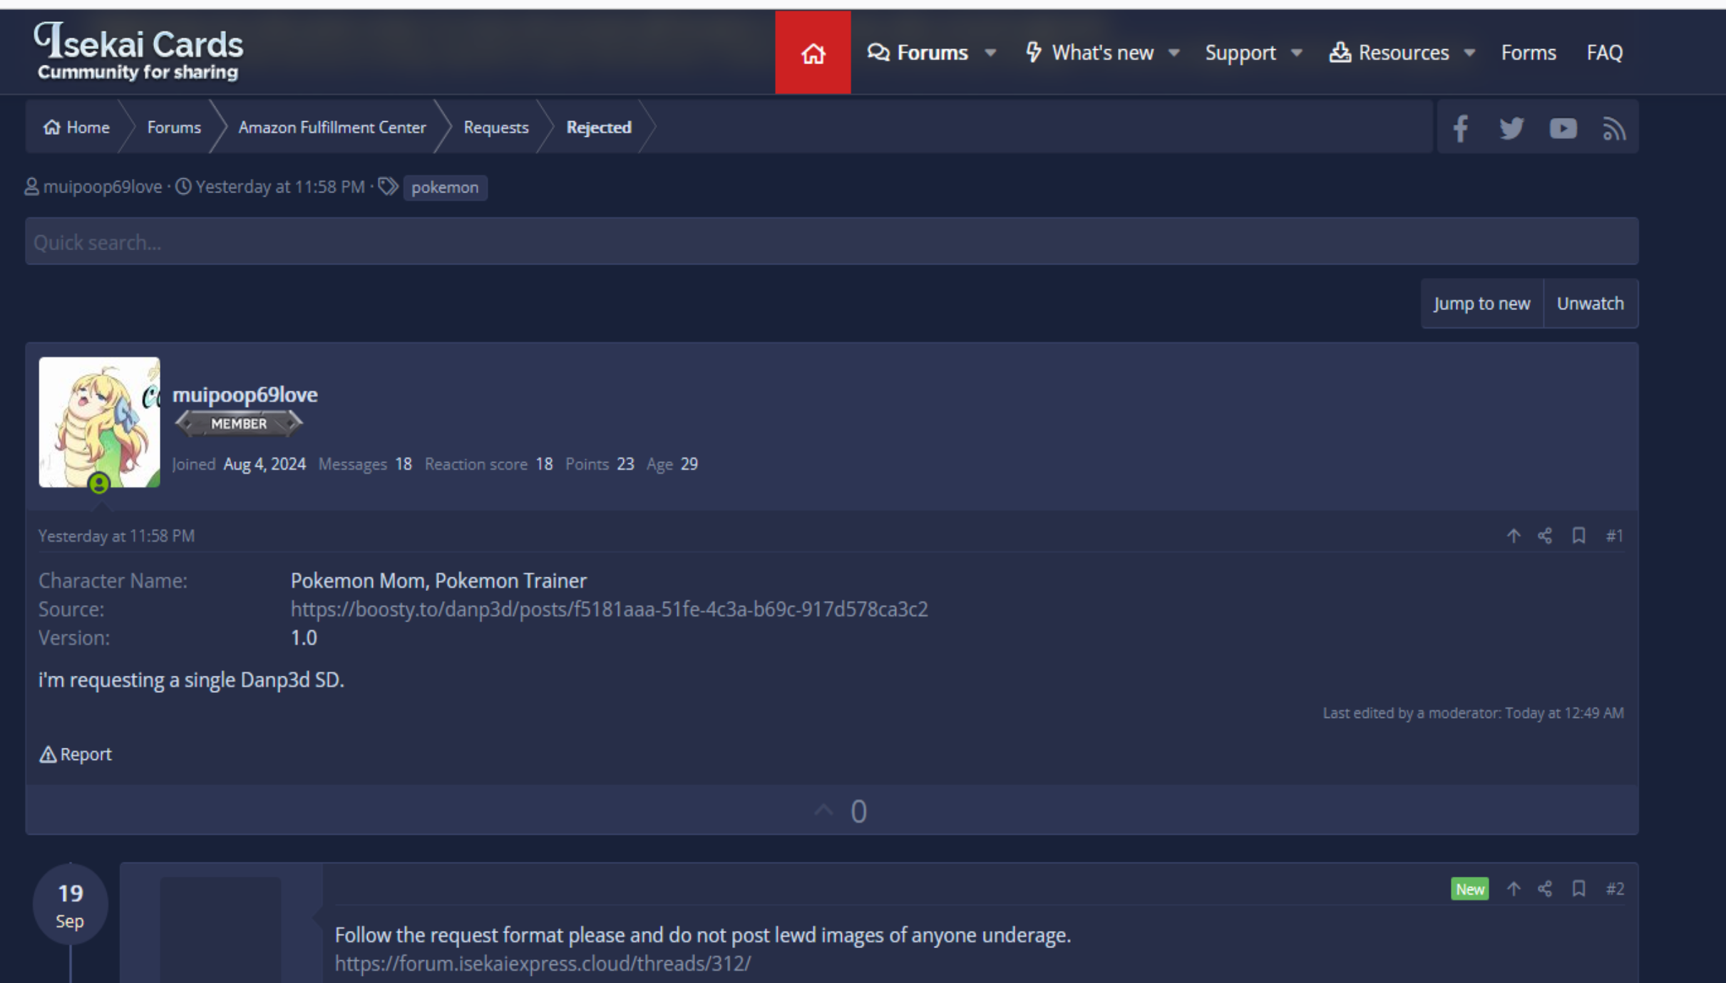Viewport: 1726px width, 983px height.
Task: Open the YouTube social icon
Action: click(x=1563, y=128)
